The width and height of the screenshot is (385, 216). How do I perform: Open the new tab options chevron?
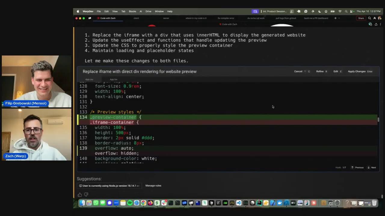pos(339,18)
